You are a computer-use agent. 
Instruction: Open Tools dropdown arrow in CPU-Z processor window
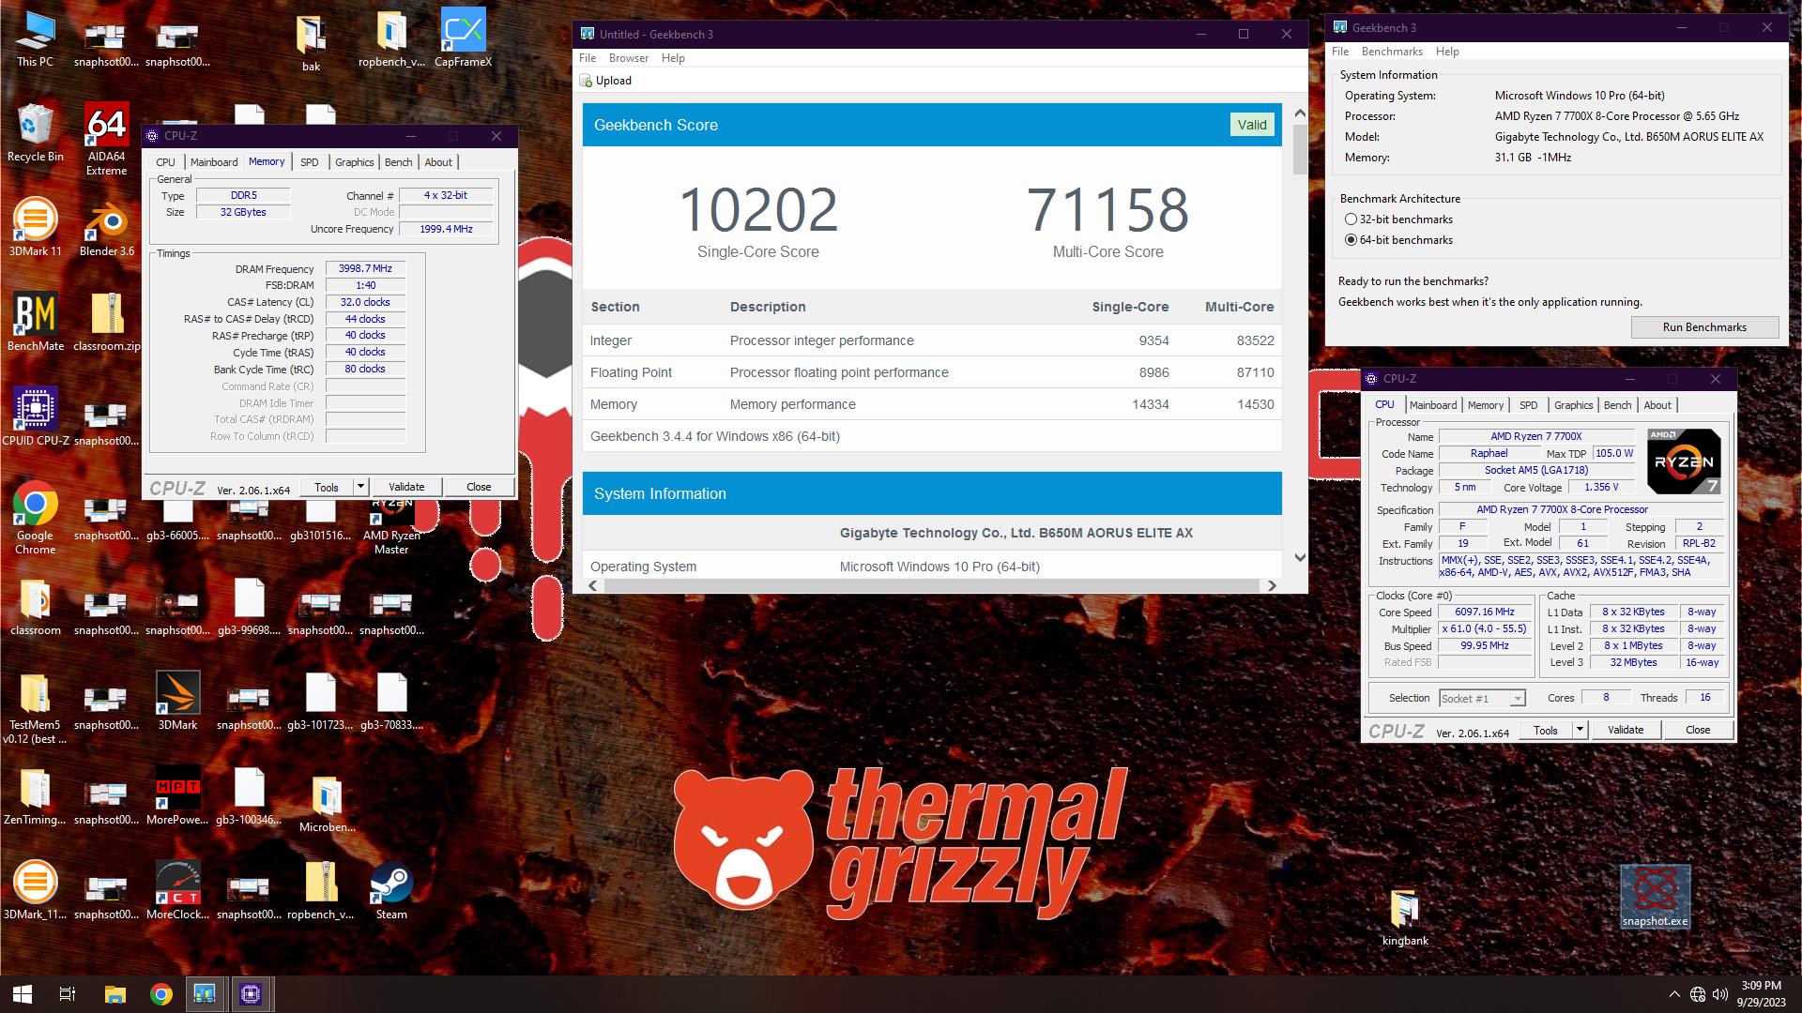coord(1580,729)
